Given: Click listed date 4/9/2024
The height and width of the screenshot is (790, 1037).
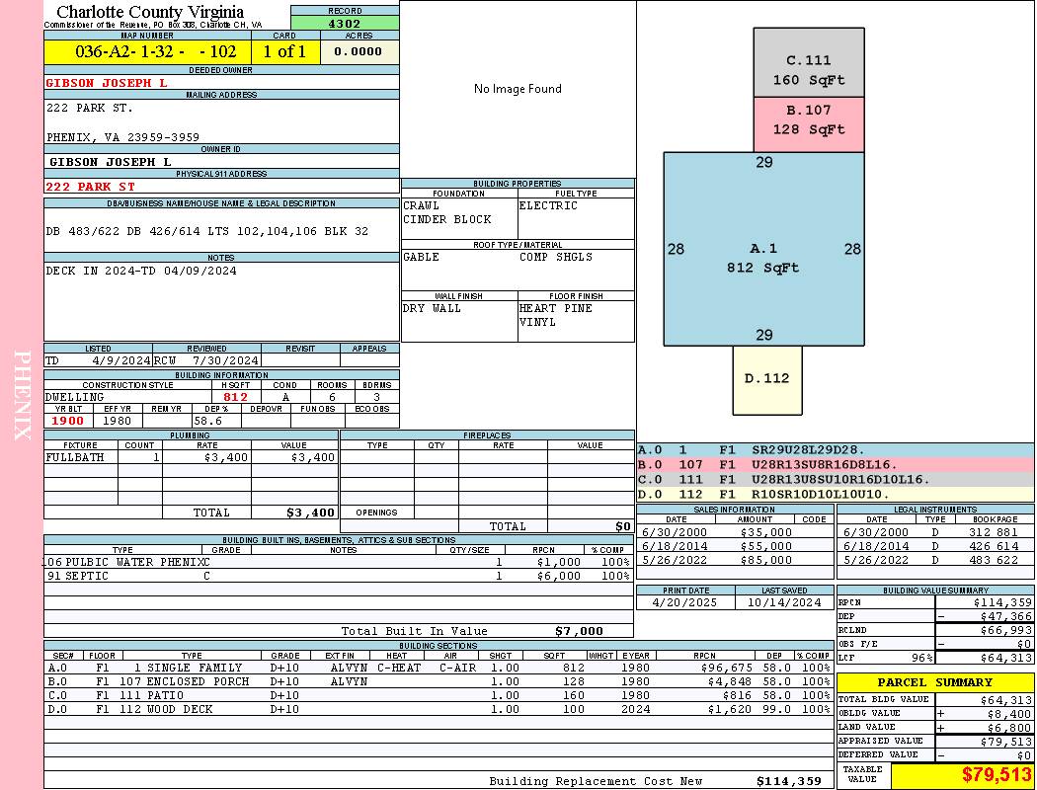Looking at the screenshot, I should pyautogui.click(x=121, y=360).
